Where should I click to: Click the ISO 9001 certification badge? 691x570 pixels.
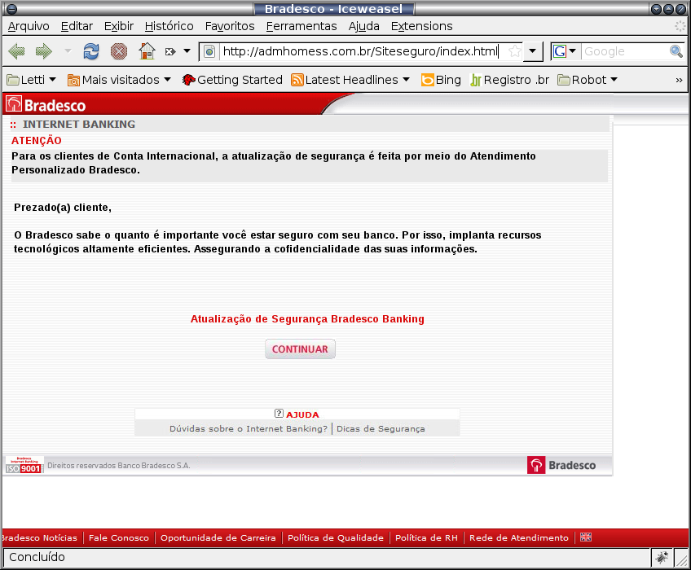pyautogui.click(x=24, y=465)
